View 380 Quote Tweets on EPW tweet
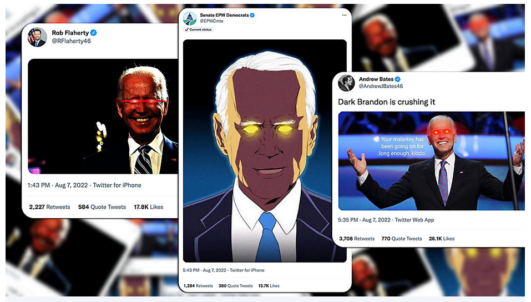531x302 pixels. coord(235,286)
